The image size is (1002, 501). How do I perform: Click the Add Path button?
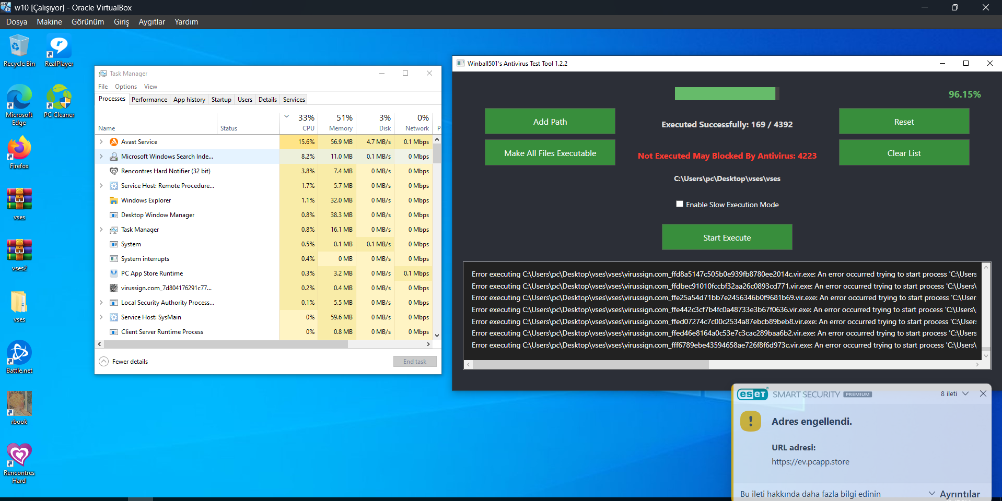[x=550, y=122]
